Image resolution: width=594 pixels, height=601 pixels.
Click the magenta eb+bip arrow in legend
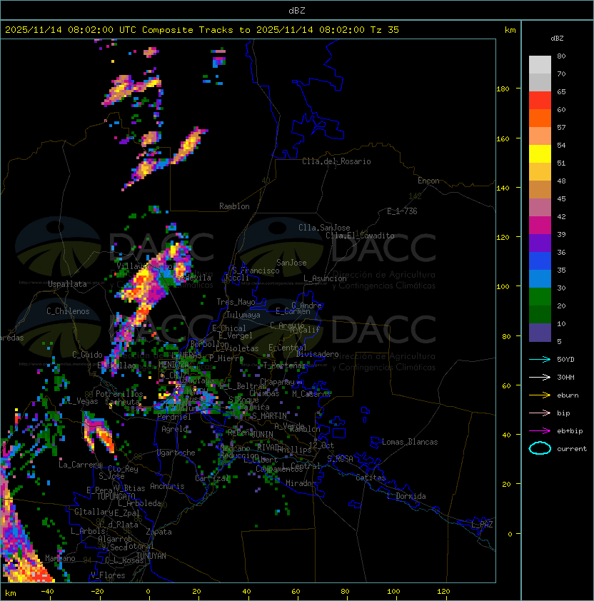pyautogui.click(x=540, y=431)
